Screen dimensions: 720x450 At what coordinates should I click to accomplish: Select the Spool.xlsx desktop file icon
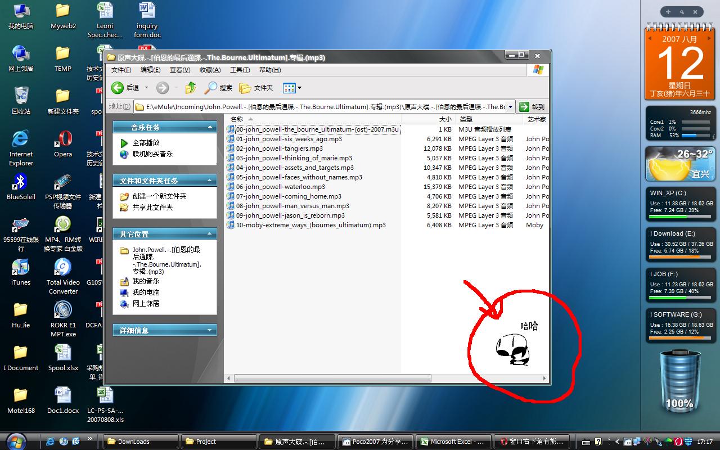click(x=63, y=358)
